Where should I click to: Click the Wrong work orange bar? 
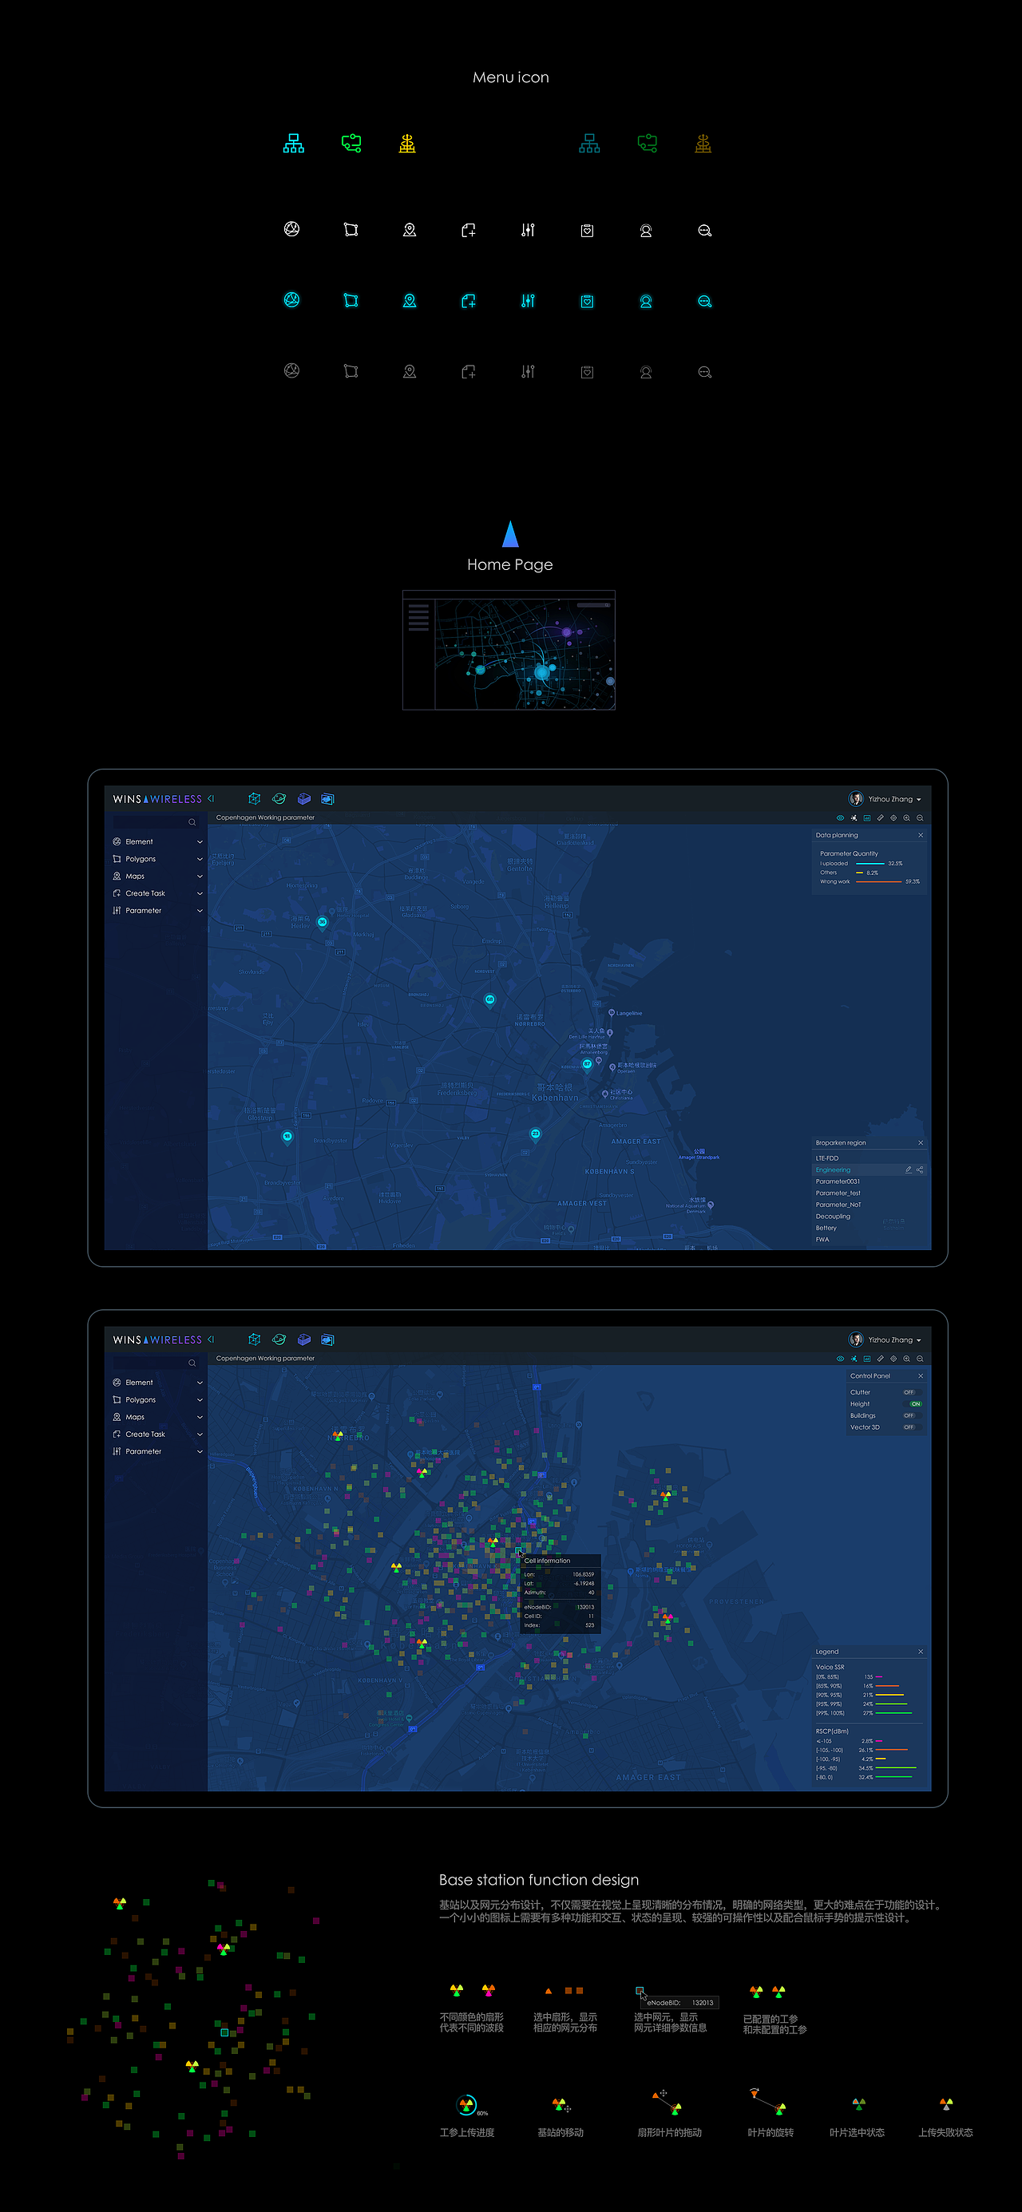pos(877,881)
